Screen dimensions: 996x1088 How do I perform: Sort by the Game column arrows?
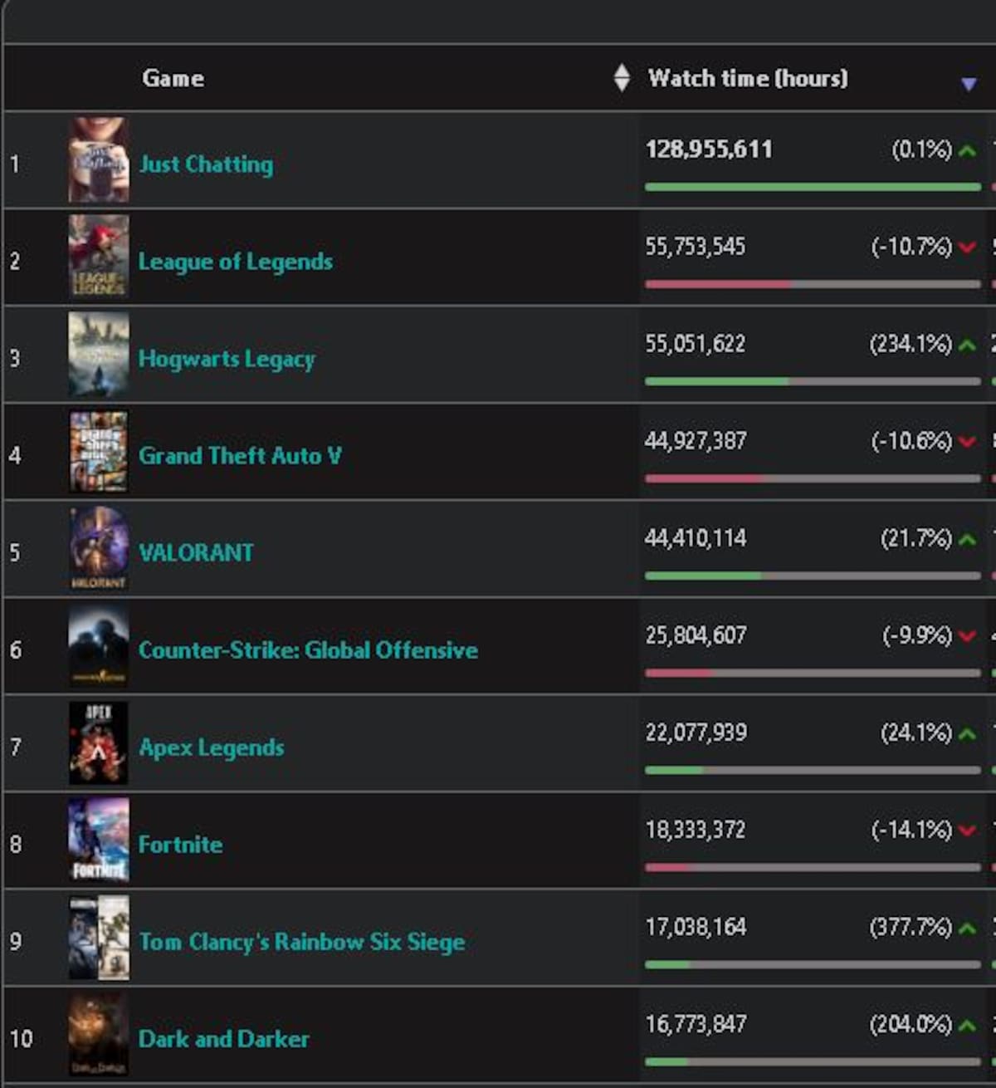click(622, 78)
